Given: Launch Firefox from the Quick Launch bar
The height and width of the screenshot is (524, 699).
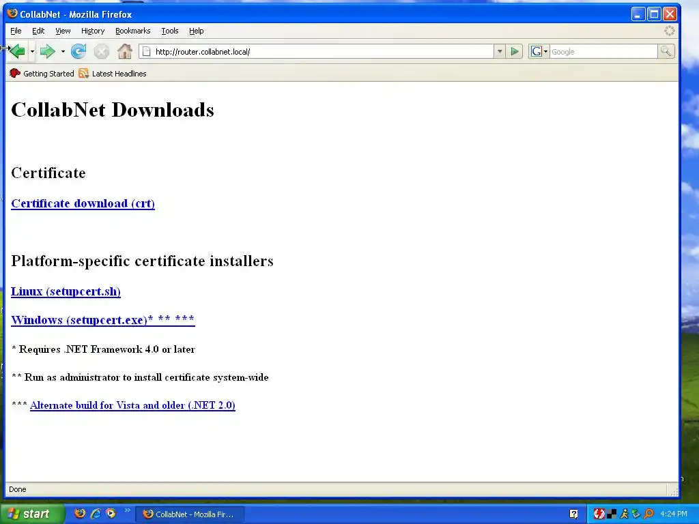Looking at the screenshot, I should point(80,513).
